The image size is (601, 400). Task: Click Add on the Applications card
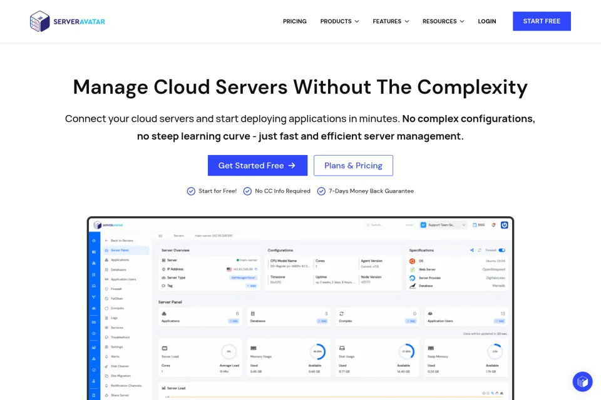(x=234, y=321)
